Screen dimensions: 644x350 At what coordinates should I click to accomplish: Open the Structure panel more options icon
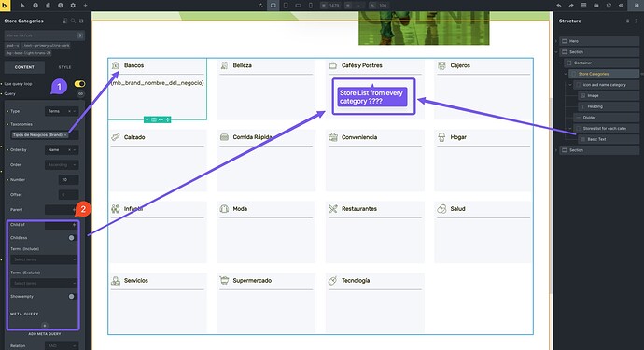click(x=636, y=21)
